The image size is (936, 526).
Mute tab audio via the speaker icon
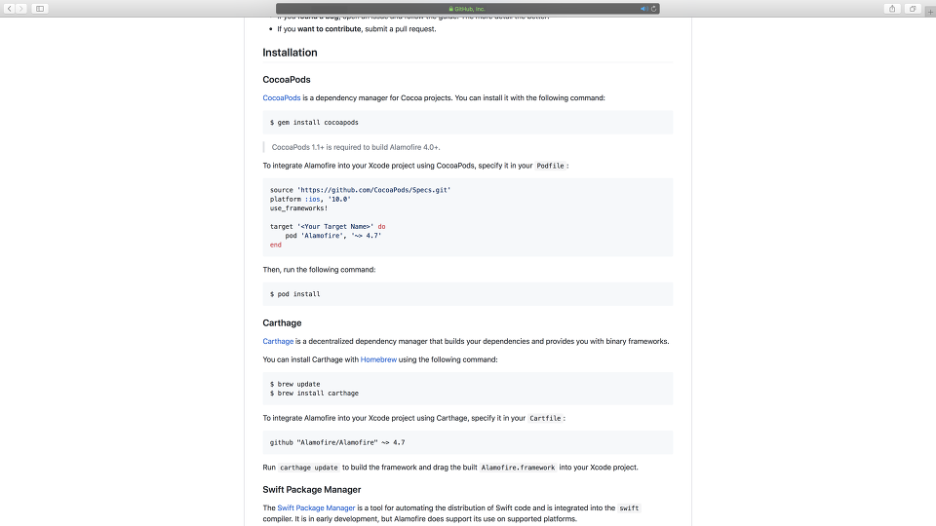point(644,9)
